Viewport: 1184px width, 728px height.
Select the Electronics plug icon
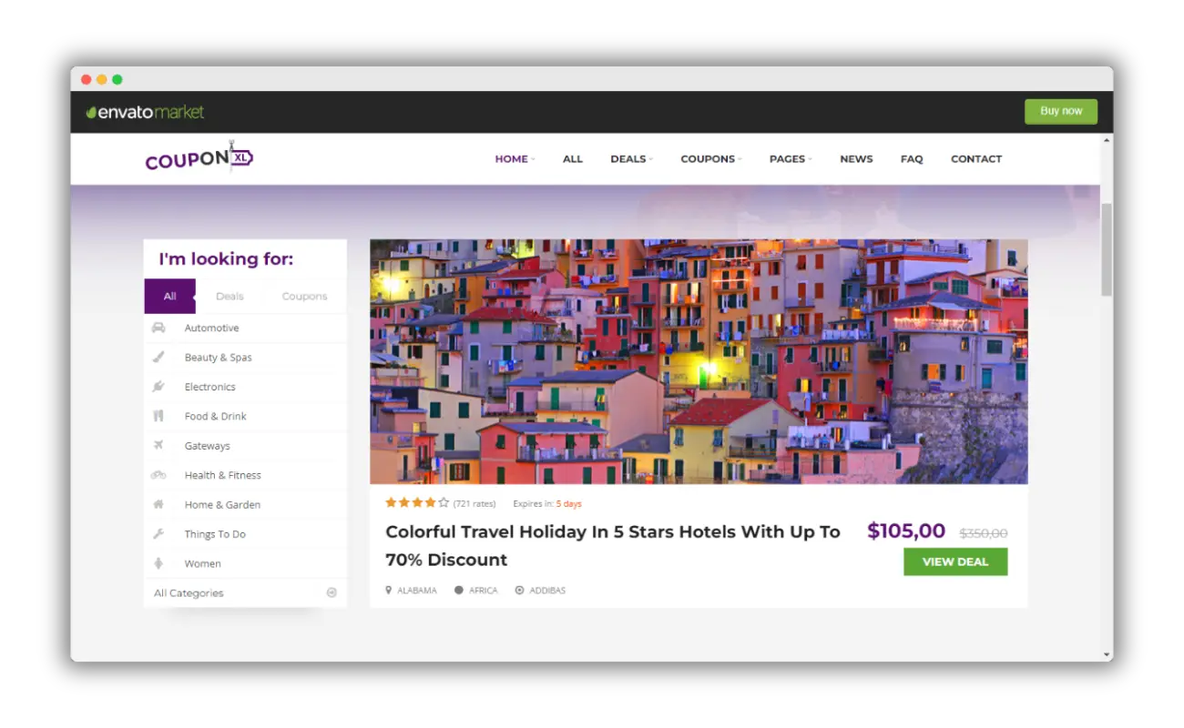coord(158,387)
